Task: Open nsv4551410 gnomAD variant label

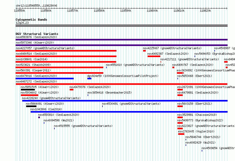Action: pyautogui.click(x=135, y=65)
